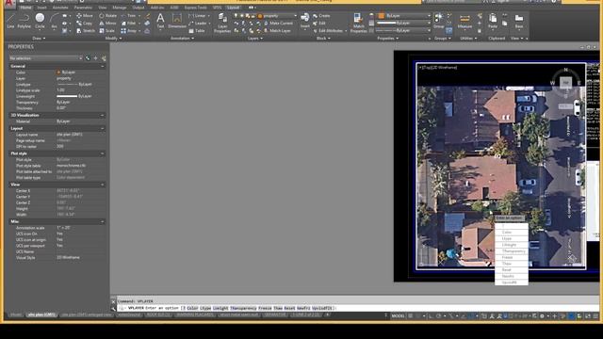Open the Output ribbon tab

139,8
